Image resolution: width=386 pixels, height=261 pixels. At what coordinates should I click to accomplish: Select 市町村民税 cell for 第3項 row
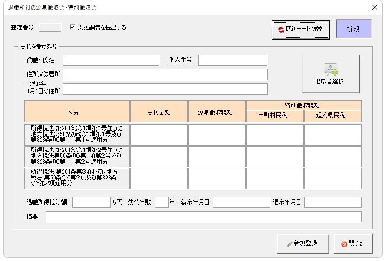pos(275,179)
